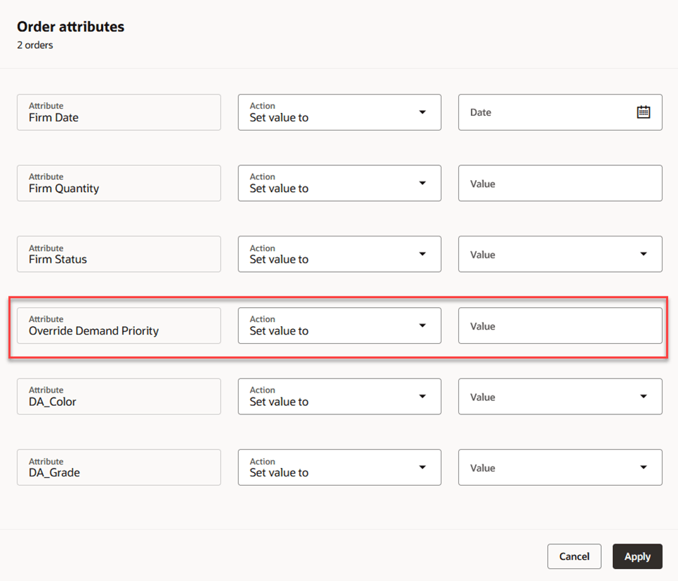Select the Firm Date attribute field

pyautogui.click(x=119, y=112)
